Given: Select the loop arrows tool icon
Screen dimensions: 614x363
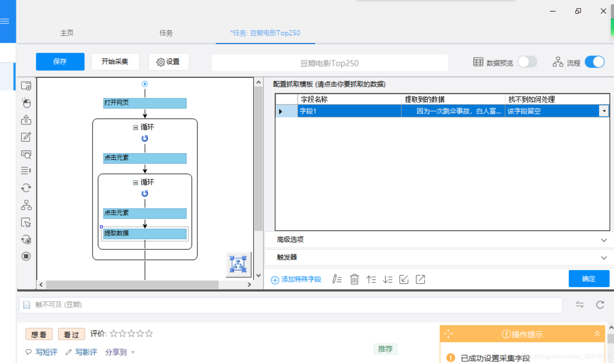Looking at the screenshot, I should click(x=26, y=188).
